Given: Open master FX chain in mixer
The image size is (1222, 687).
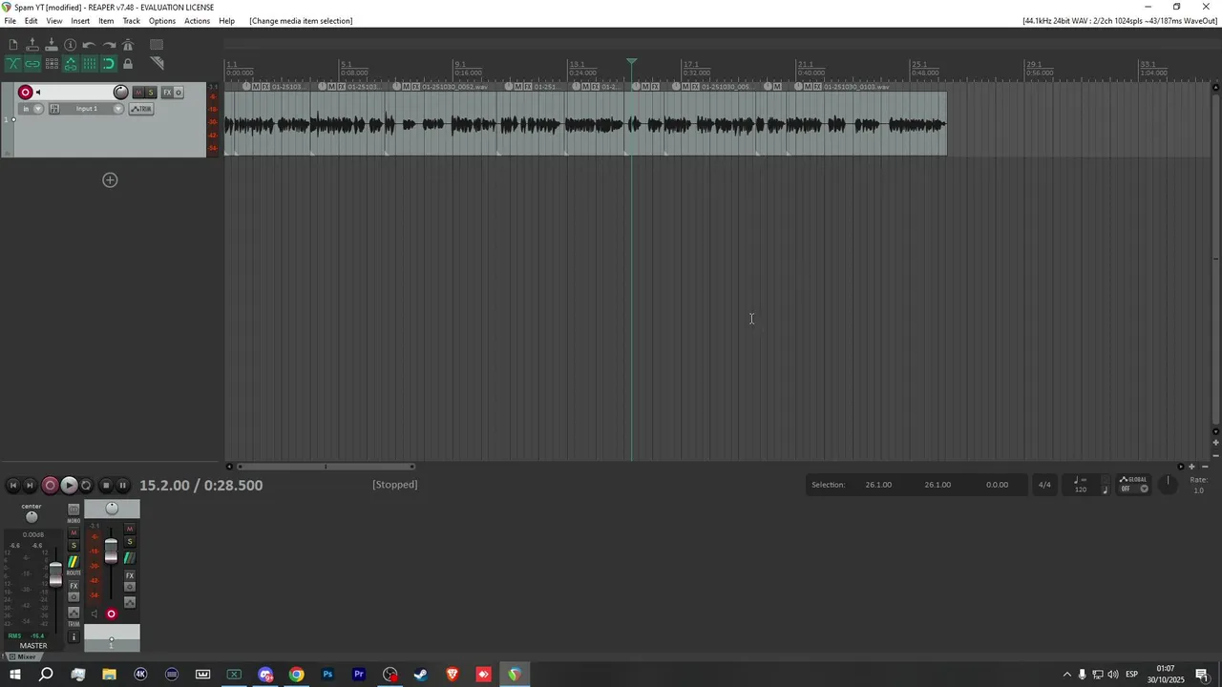Looking at the screenshot, I should point(74,586).
